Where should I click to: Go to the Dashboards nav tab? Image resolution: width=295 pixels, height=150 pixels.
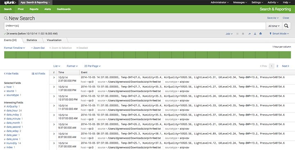64,9
